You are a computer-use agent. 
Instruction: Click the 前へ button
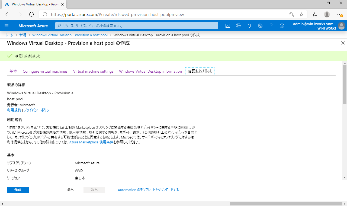pyautogui.click(x=70, y=190)
